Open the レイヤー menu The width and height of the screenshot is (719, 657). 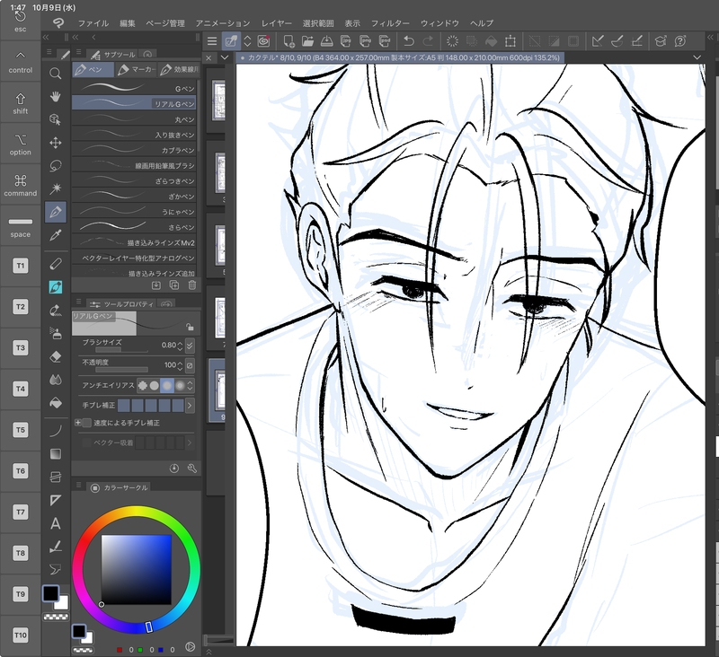point(277,23)
